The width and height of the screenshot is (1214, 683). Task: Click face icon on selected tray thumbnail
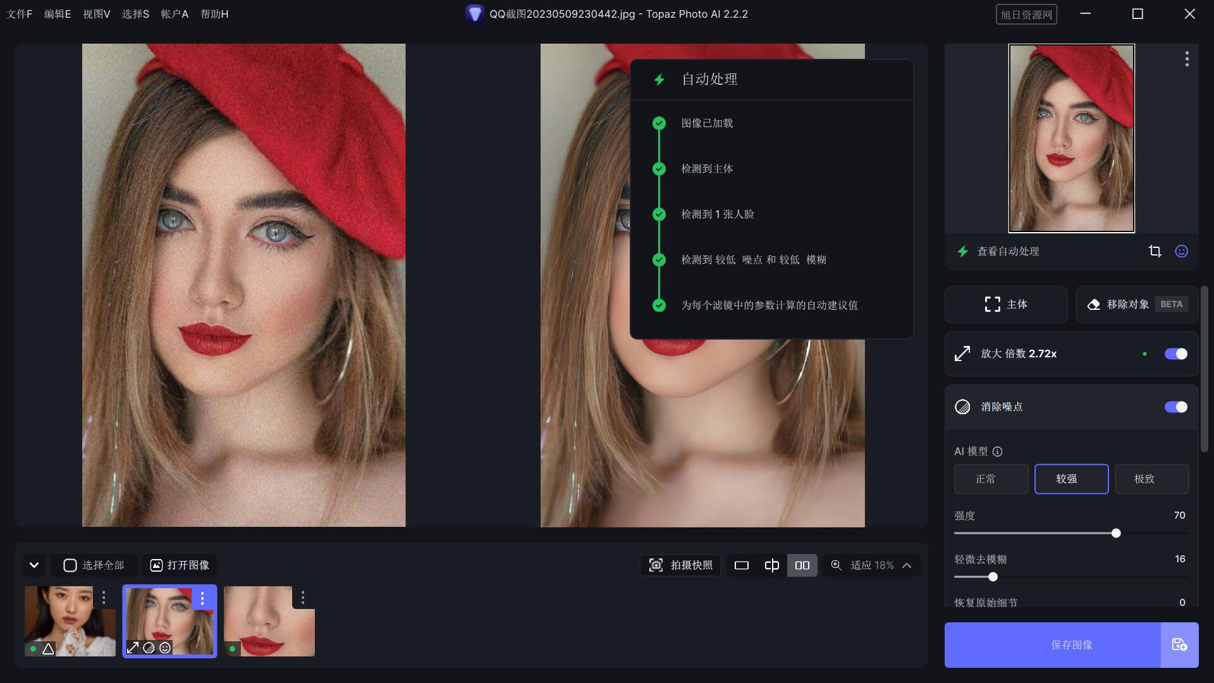165,648
